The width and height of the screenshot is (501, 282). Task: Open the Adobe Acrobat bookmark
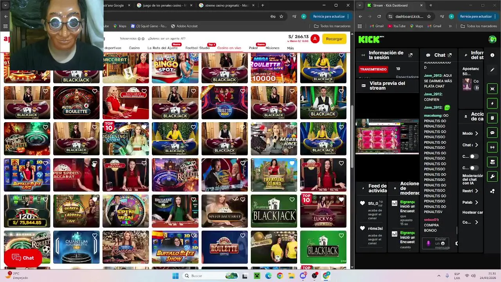pos(184,26)
